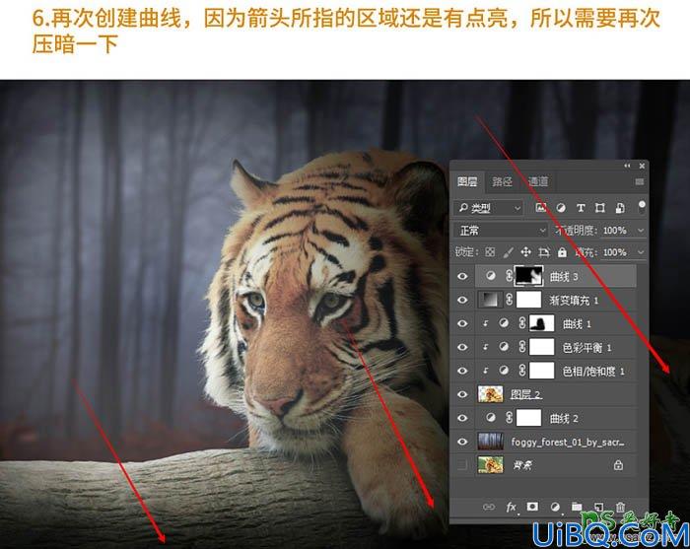Screen dimensions: 690x549
Task: Lock transparent pixels icon
Action: click(x=490, y=252)
